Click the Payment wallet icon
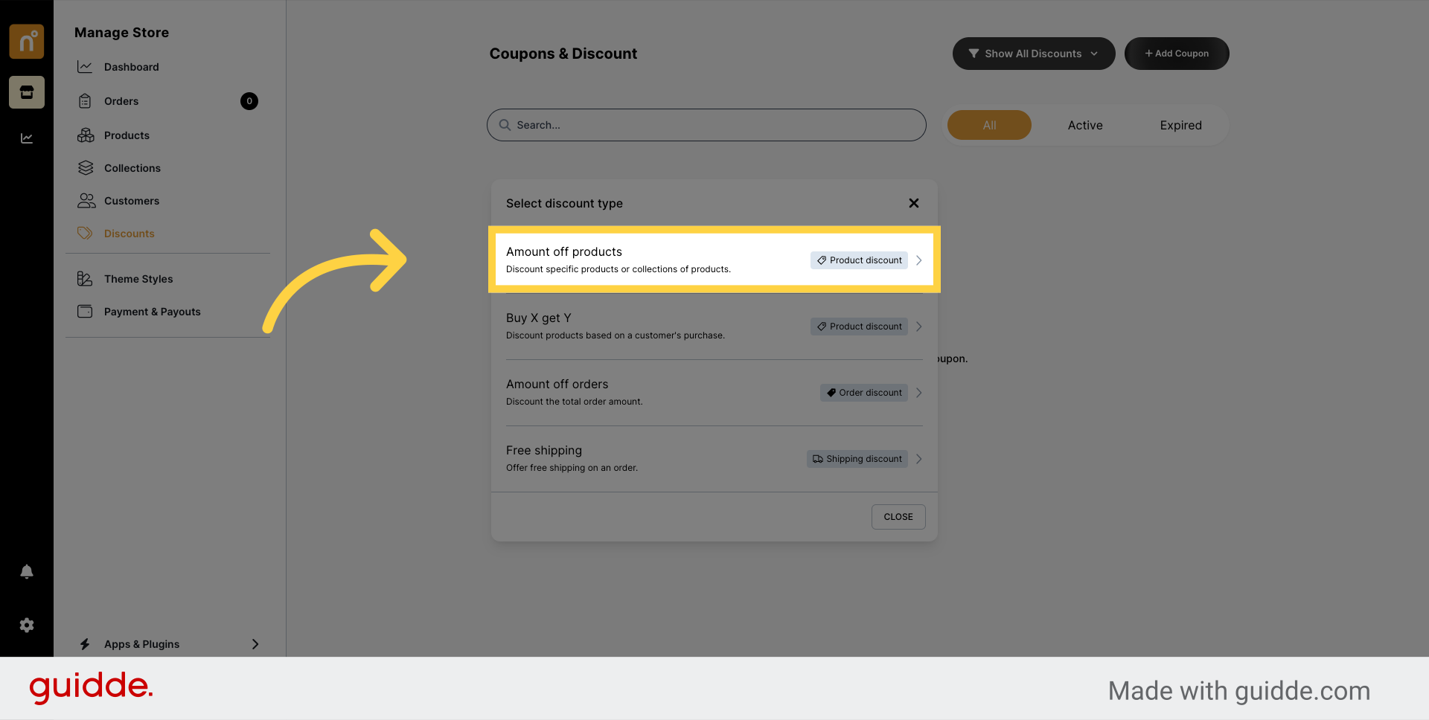Viewport: 1429px width, 720px height. click(x=85, y=312)
